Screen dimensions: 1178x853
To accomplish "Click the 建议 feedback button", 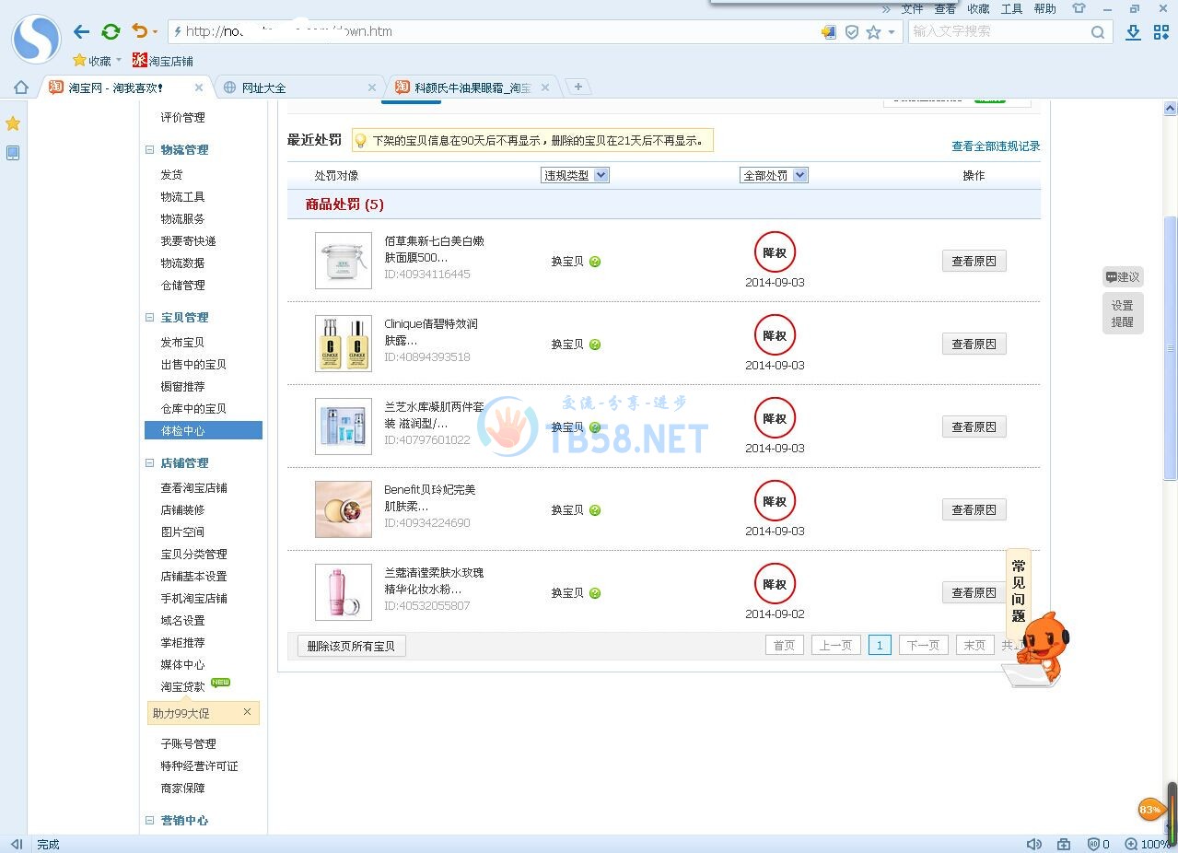I will (x=1123, y=277).
